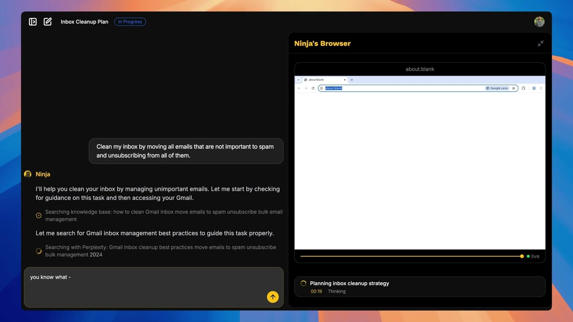Click the Perplexity search loading spinner
Screen dimensions: 573x322
pyautogui.click(x=38, y=251)
